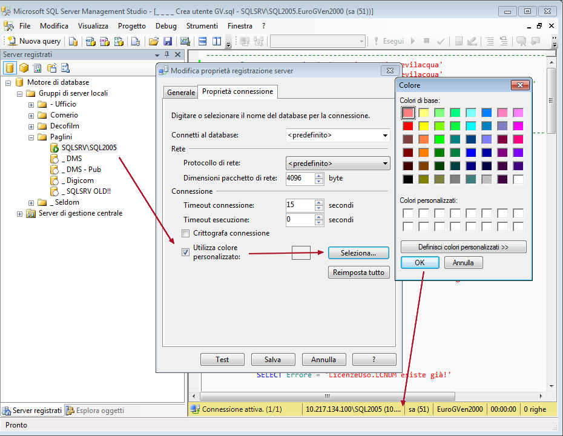Expand Server di gestione centrale node
Screen dimensions: 563x436
(x=20, y=214)
